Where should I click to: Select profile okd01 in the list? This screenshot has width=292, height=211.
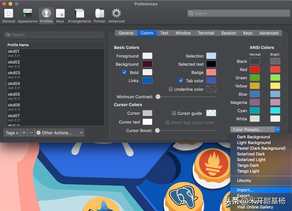click(x=55, y=53)
